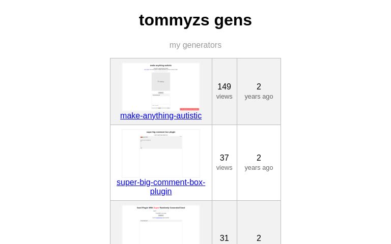Click the "my generators" subtitle text
Viewport: 391px width, 244px height.
click(195, 45)
